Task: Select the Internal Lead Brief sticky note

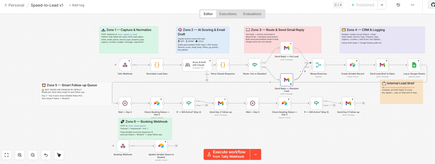Action: (402, 92)
